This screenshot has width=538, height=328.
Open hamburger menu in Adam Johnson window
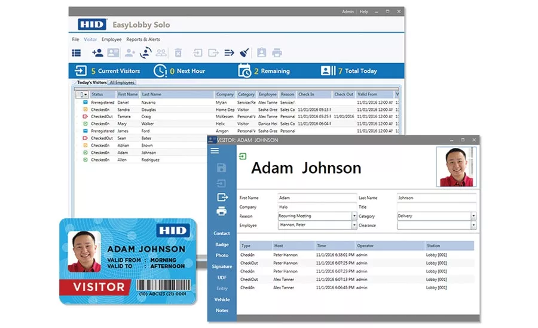[215, 151]
